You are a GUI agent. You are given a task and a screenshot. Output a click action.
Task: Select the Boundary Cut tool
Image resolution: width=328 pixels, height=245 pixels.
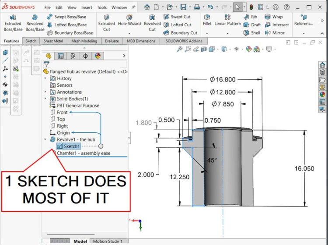click(180, 33)
